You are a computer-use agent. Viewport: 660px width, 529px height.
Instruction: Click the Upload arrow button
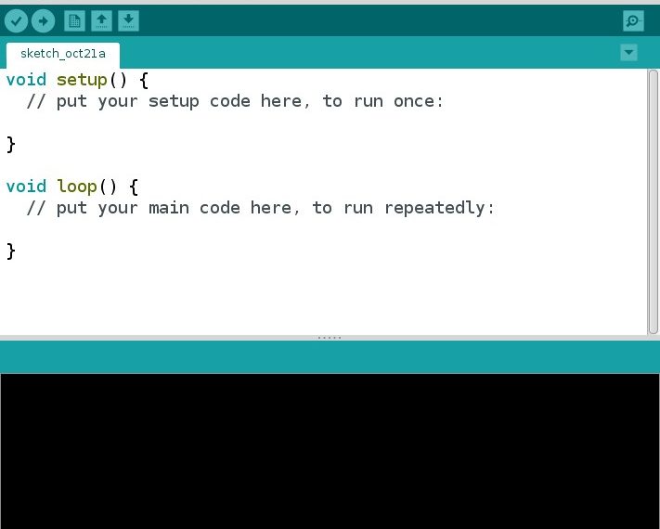click(x=43, y=20)
